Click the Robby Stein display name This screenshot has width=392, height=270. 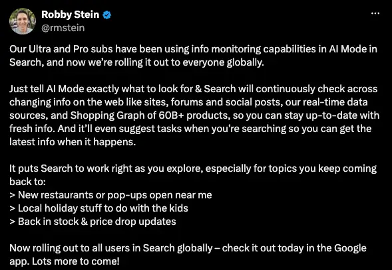coord(71,15)
